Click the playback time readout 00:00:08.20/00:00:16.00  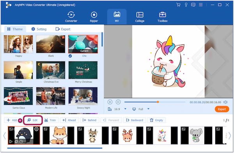(206, 102)
